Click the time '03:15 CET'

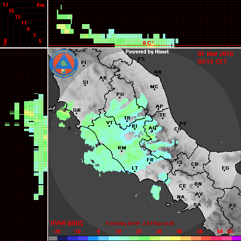coord(212,62)
